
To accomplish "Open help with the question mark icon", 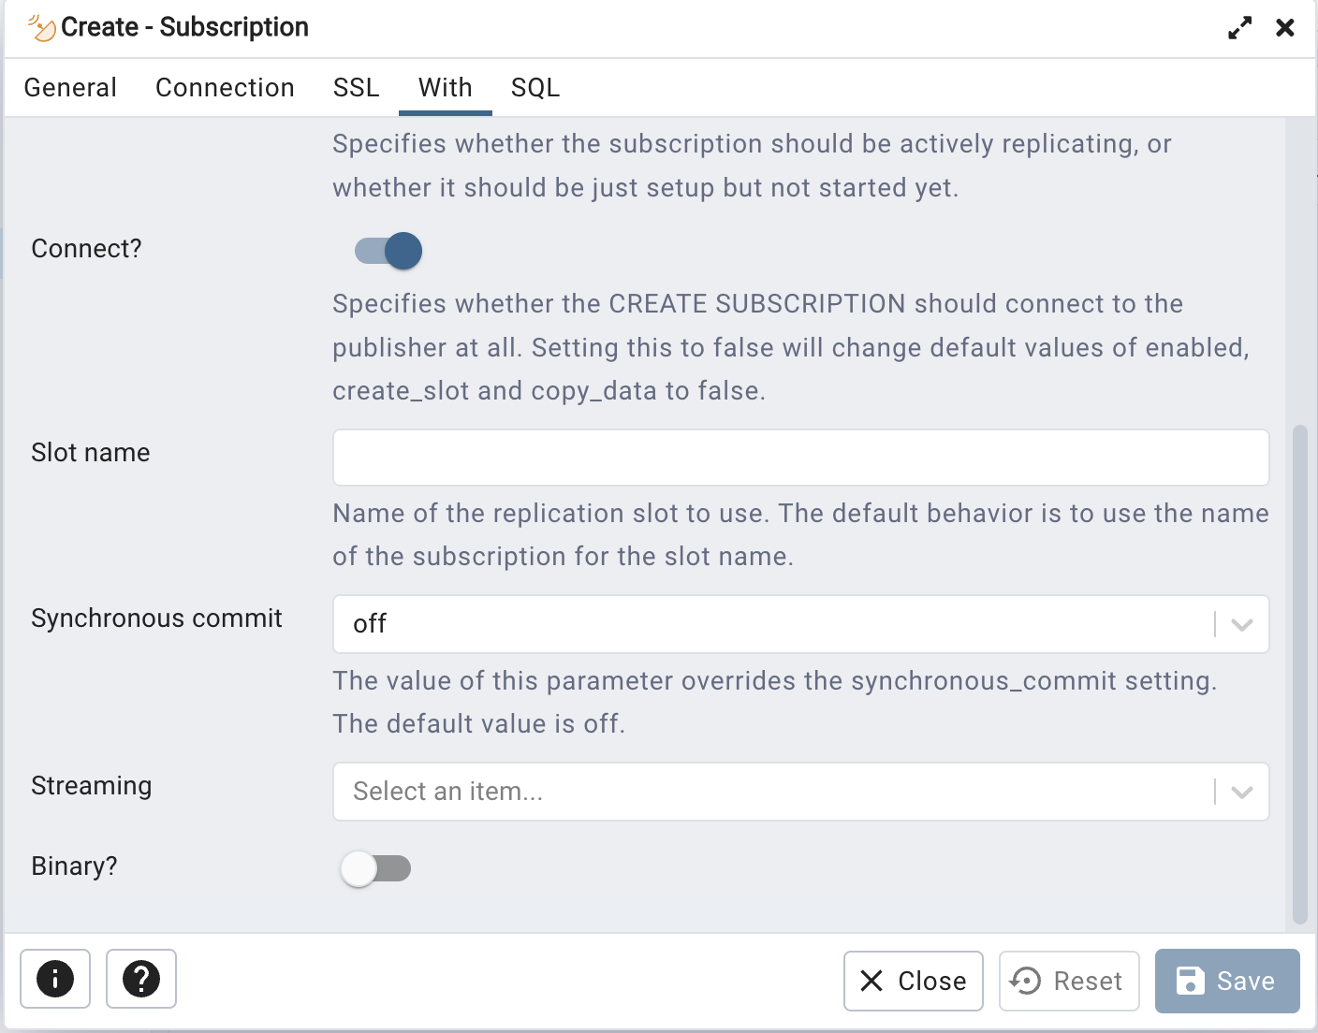I will click(x=141, y=979).
